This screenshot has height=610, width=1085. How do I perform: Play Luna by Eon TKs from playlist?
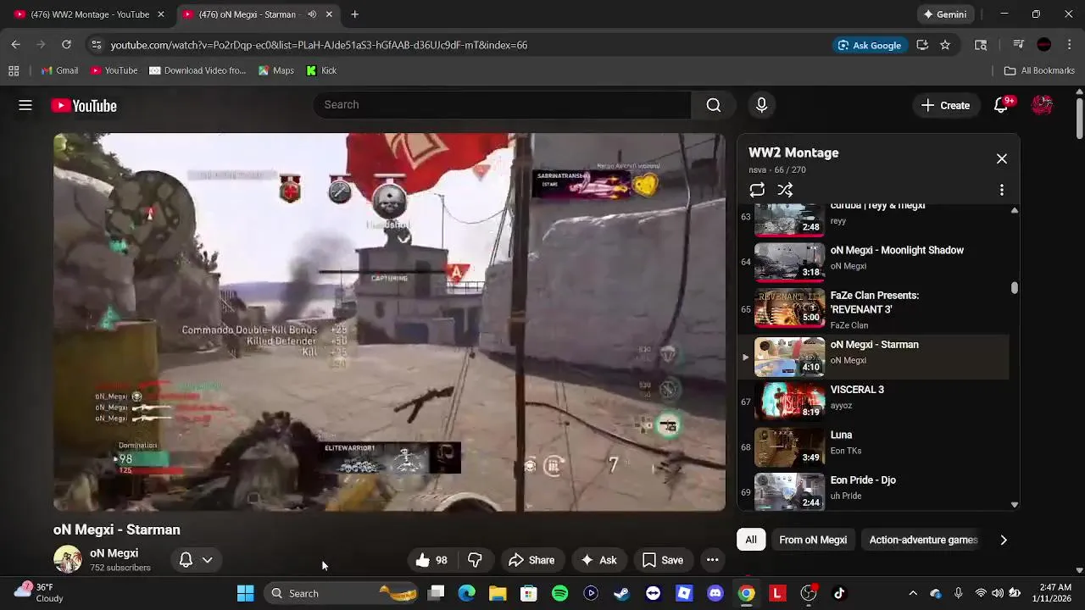point(873,446)
